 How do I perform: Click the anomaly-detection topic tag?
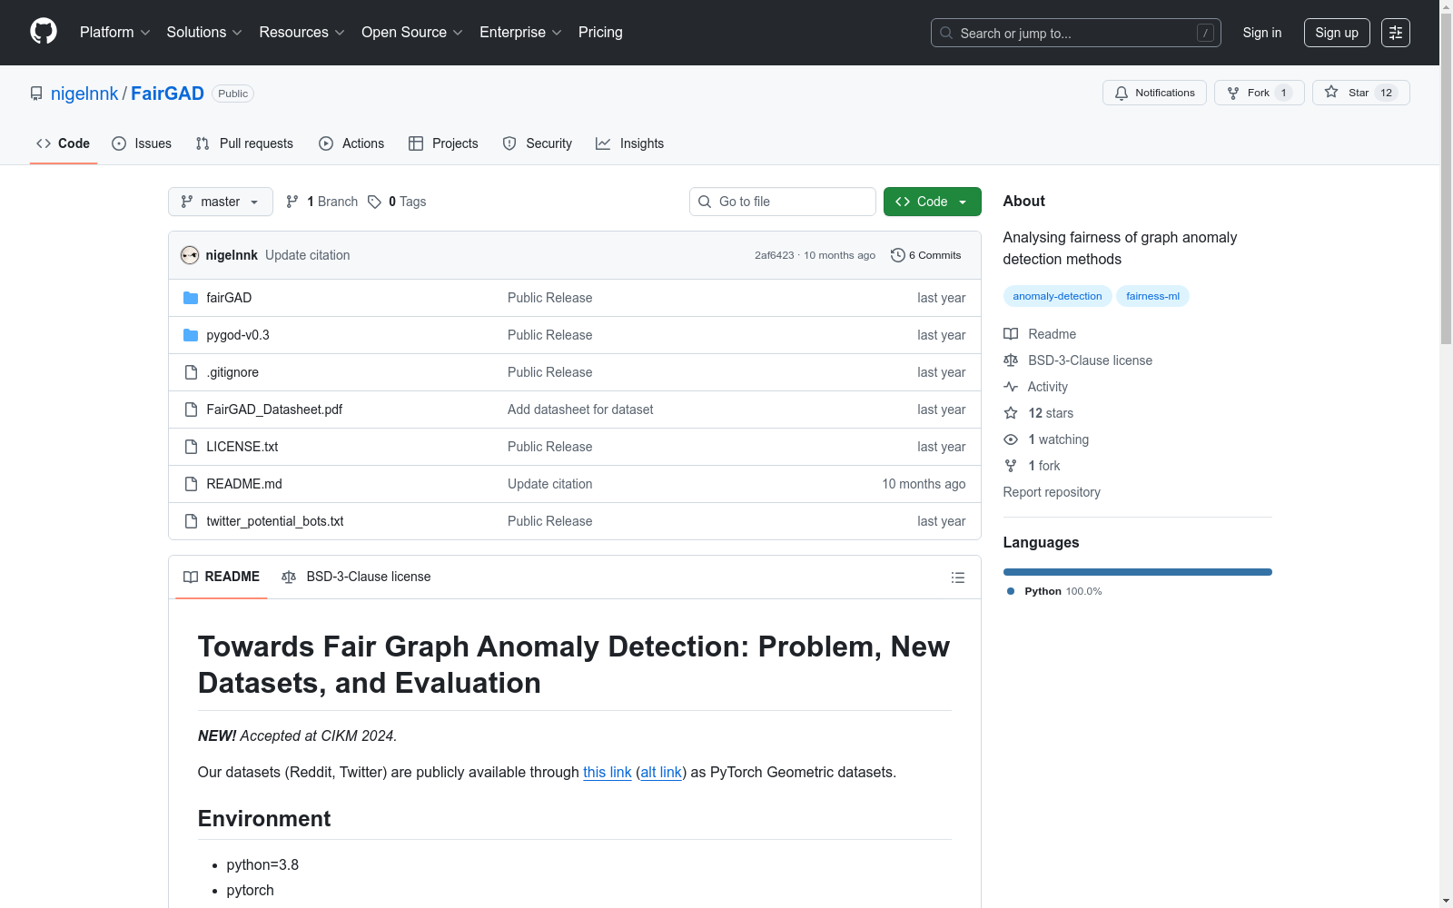pyautogui.click(x=1057, y=296)
